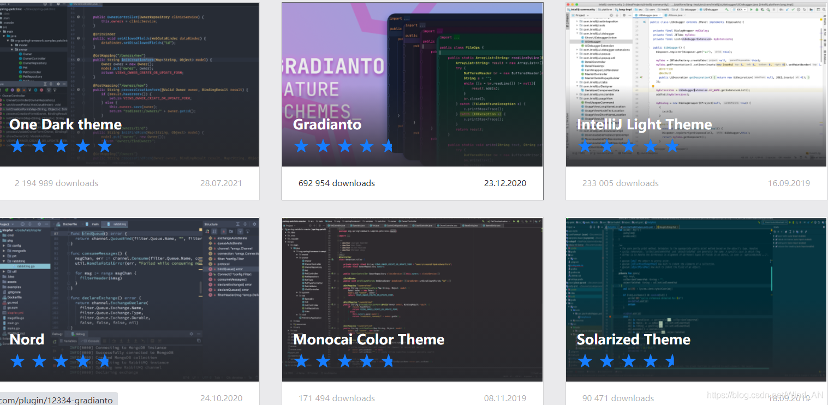Open the IntelliJ Light Theme title
The width and height of the screenshot is (828, 405).
tap(645, 124)
